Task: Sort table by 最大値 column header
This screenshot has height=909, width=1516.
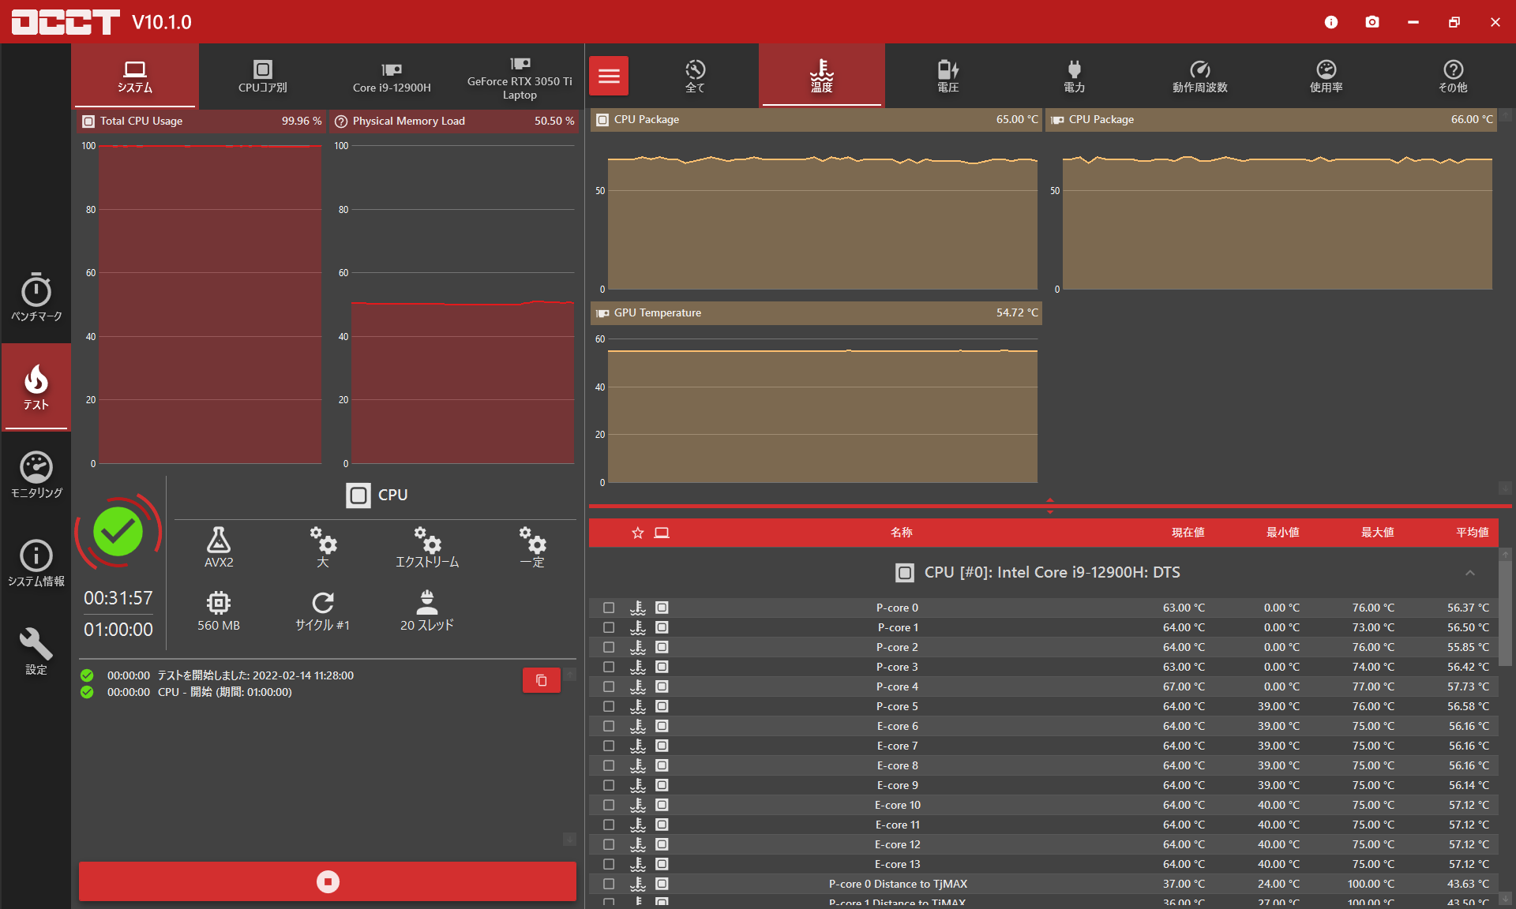Action: [1378, 533]
